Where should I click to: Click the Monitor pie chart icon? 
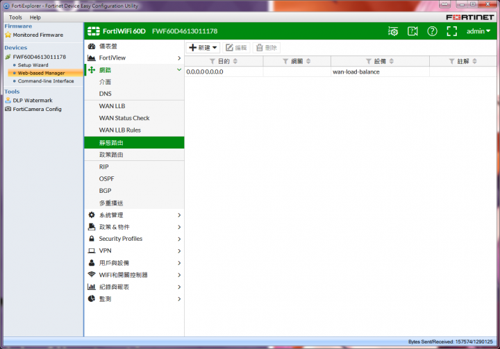[92, 298]
